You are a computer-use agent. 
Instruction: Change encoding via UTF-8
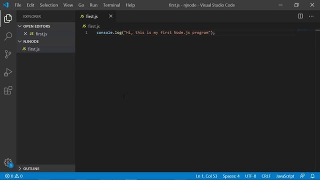coord(250,176)
